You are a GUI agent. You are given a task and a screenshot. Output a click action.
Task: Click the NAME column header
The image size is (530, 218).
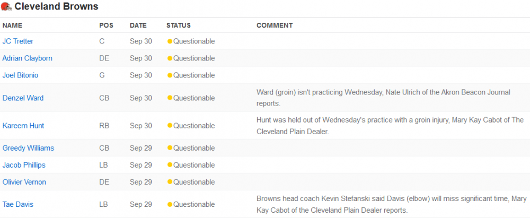(x=12, y=25)
